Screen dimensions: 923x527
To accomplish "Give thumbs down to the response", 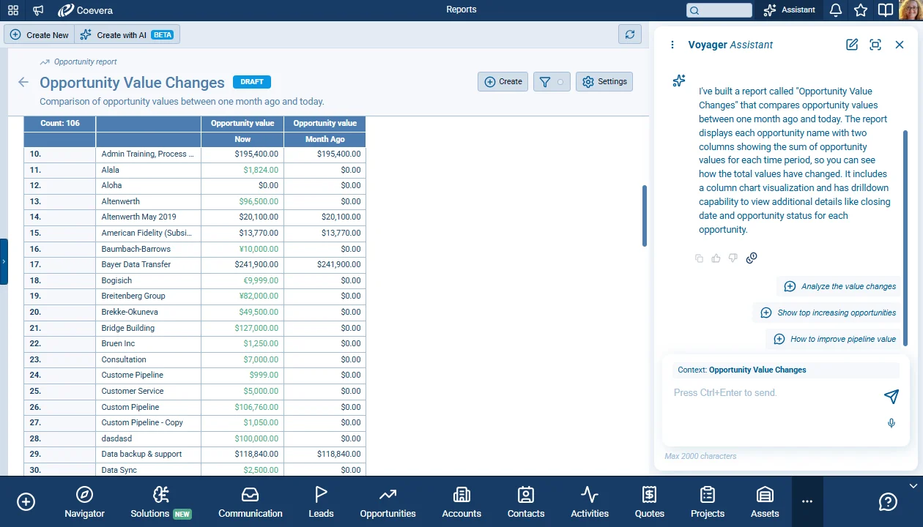I will [x=733, y=258].
